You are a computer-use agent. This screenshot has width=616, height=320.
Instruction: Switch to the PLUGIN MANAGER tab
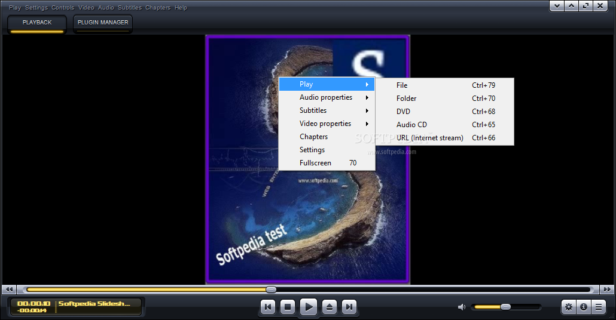[103, 23]
